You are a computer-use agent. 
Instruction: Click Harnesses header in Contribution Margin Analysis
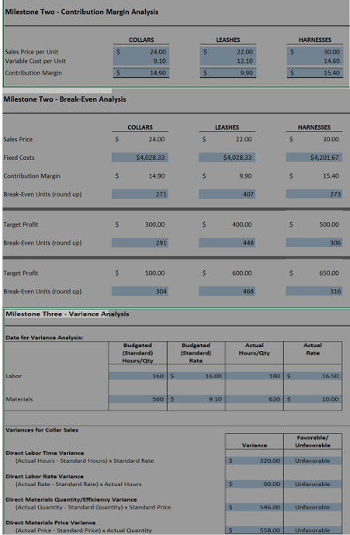point(315,40)
